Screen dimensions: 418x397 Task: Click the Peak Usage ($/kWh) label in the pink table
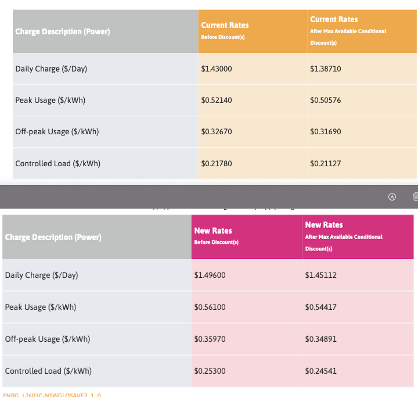point(40,307)
